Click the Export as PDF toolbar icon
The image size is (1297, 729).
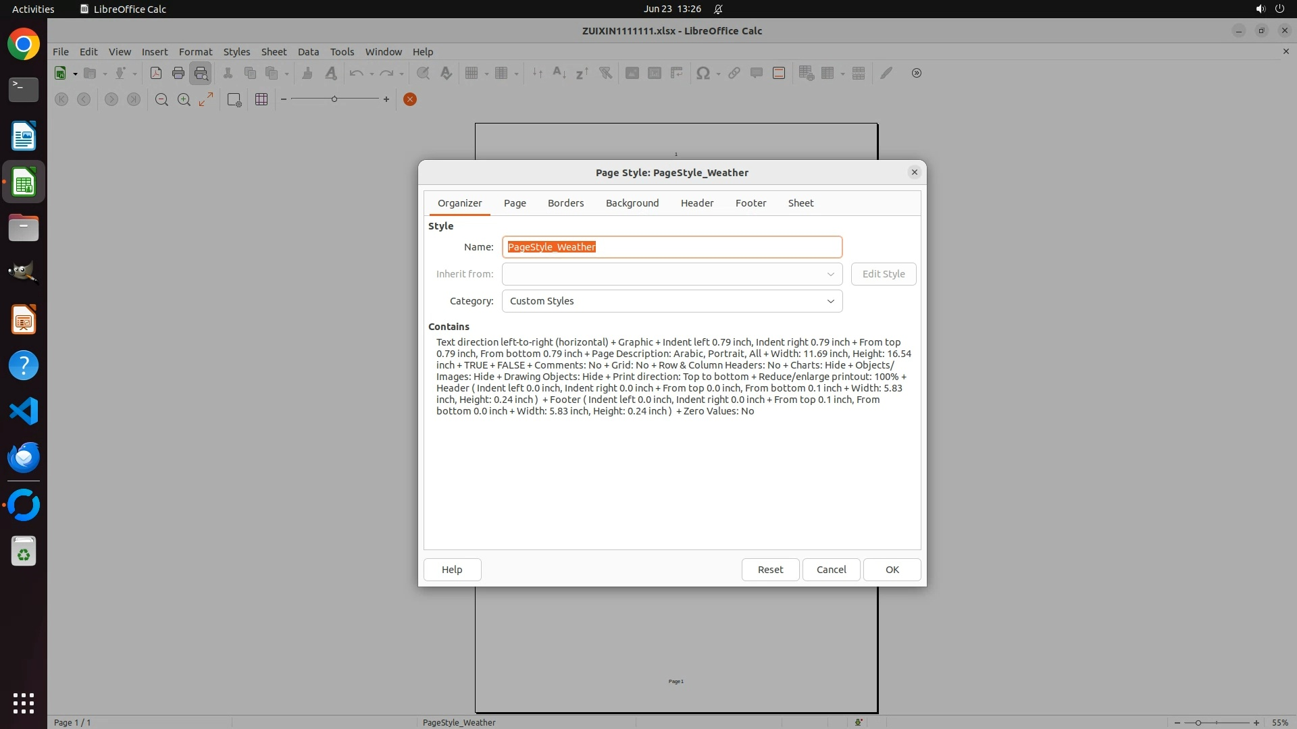tap(156, 73)
